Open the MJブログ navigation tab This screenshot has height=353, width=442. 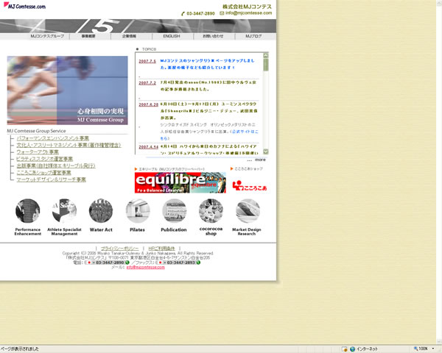[x=253, y=36]
